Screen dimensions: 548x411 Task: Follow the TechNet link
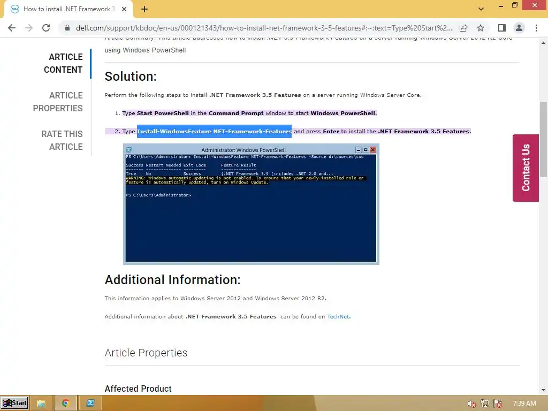[338, 317]
